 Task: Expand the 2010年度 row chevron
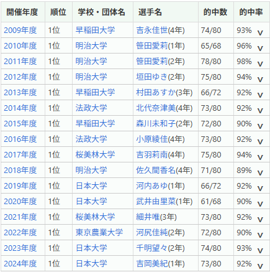pos(260,49)
